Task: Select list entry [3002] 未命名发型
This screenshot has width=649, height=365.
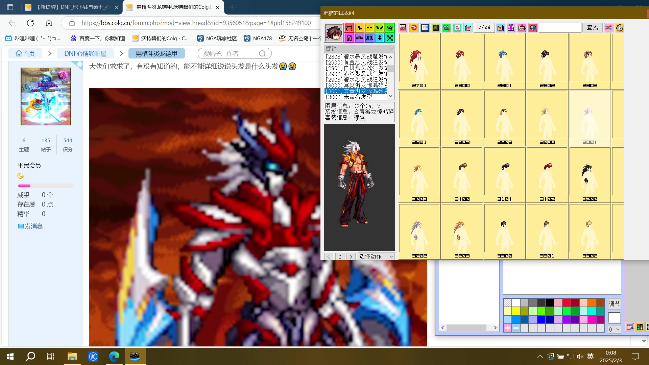Action: (x=356, y=97)
